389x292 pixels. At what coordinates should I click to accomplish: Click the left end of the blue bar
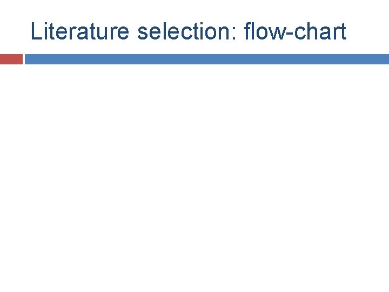29,59
